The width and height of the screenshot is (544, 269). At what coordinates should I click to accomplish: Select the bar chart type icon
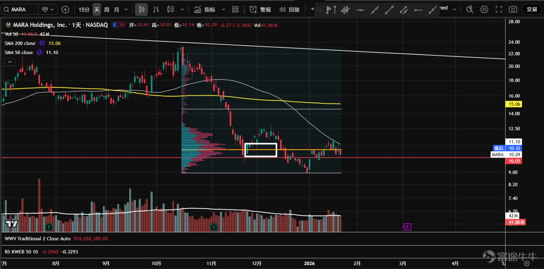click(x=156, y=10)
